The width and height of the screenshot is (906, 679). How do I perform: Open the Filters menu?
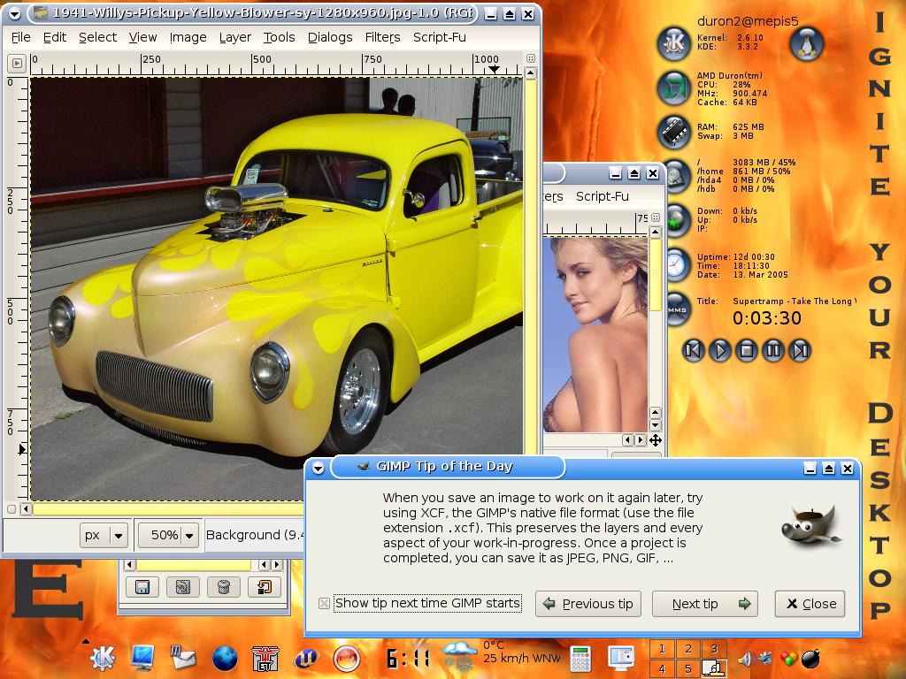coord(382,37)
